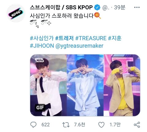The width and height of the screenshot is (147, 132).
Task: Like the tweet with heart icon
Action: point(101,125)
